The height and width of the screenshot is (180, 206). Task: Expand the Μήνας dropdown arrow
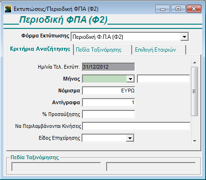point(130,79)
